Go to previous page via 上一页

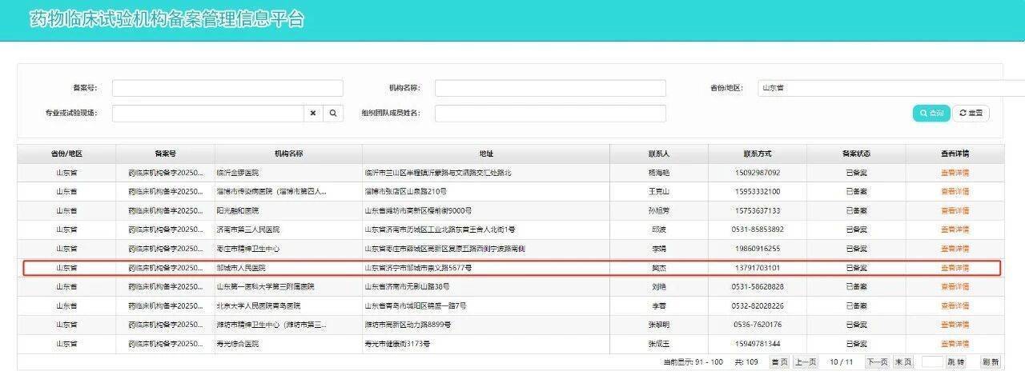point(806,362)
